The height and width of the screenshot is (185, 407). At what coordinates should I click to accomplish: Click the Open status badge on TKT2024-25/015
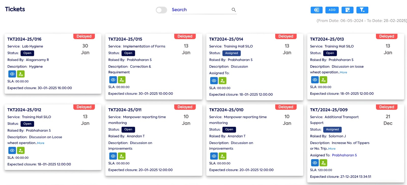coord(128,53)
